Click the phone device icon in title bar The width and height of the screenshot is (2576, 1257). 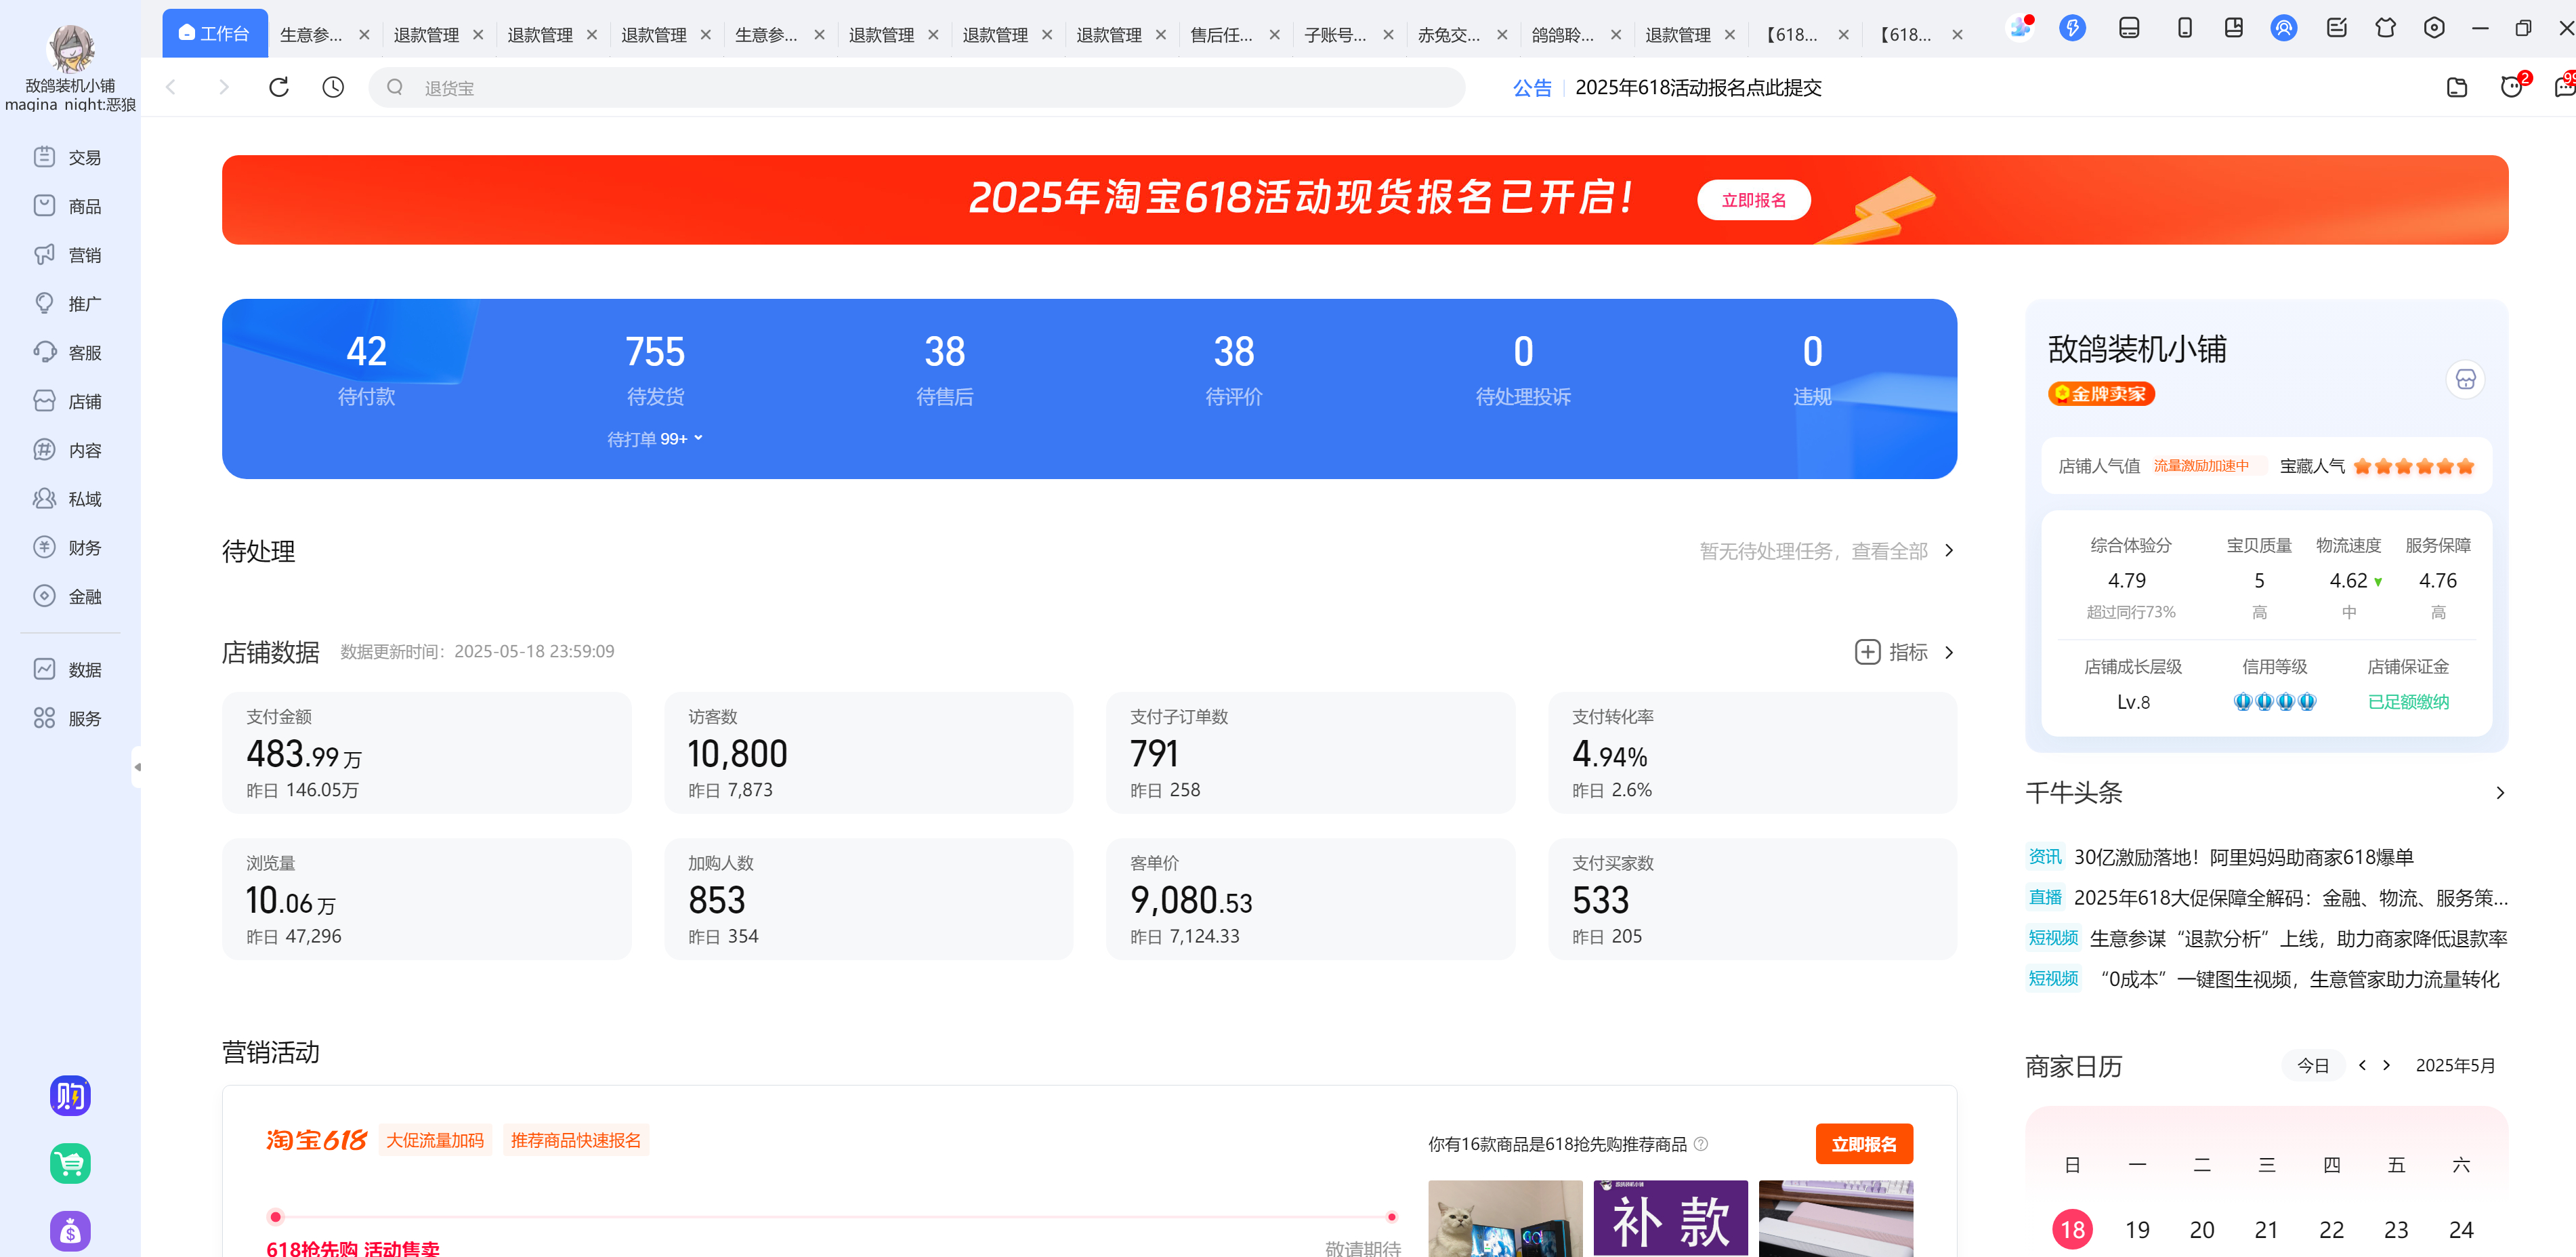pos(2185,28)
